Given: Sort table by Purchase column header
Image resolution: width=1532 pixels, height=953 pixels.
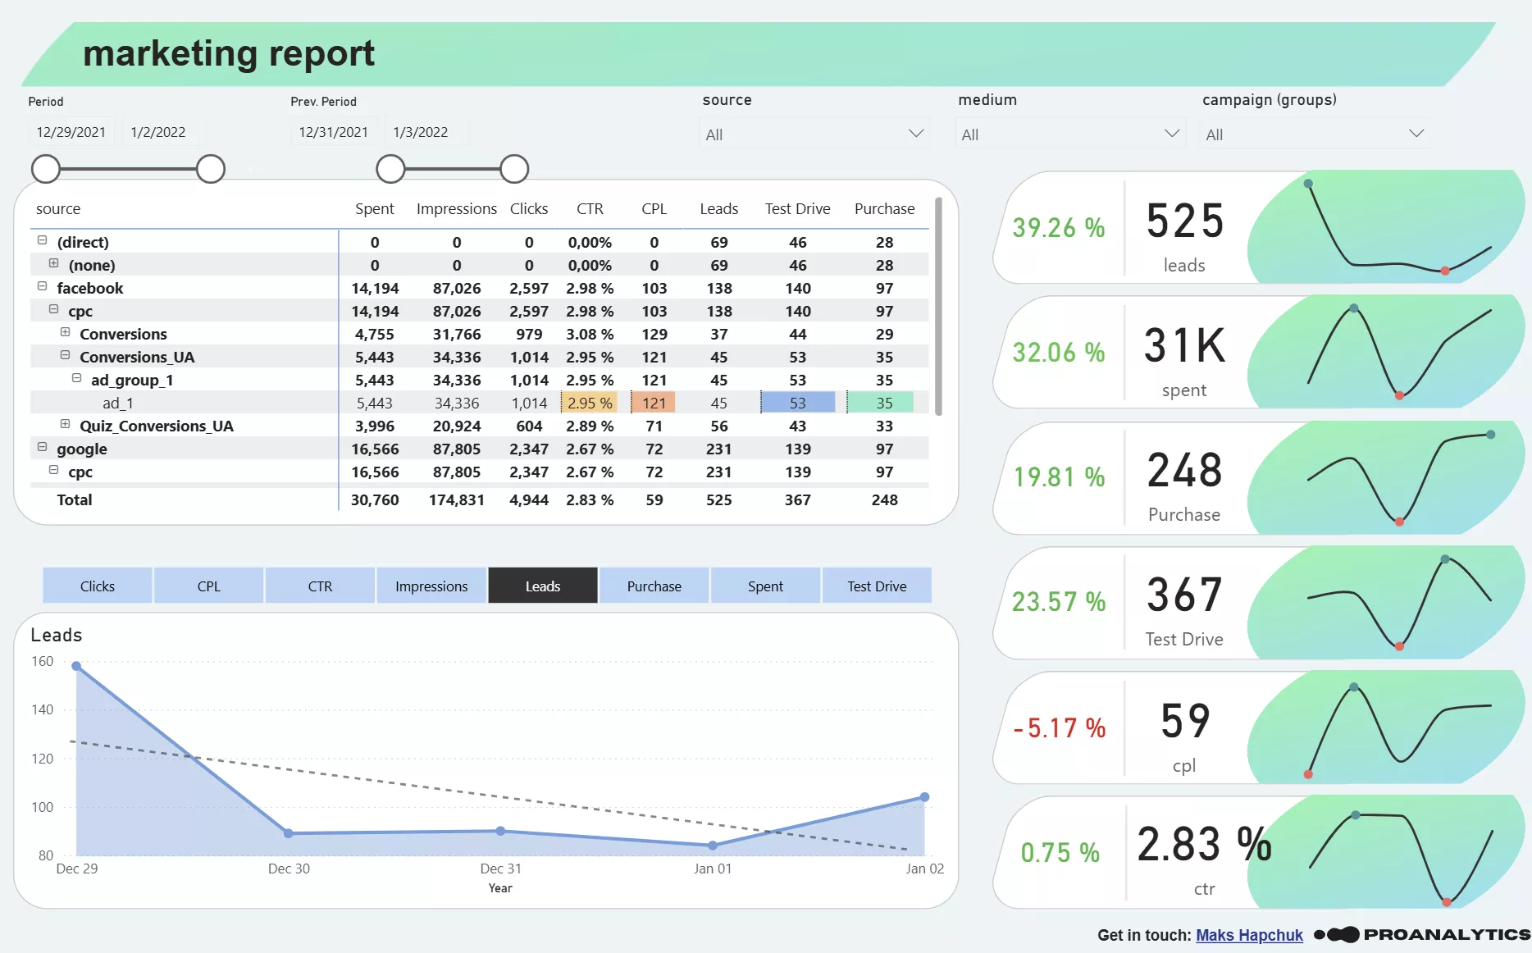Looking at the screenshot, I should click(x=884, y=208).
